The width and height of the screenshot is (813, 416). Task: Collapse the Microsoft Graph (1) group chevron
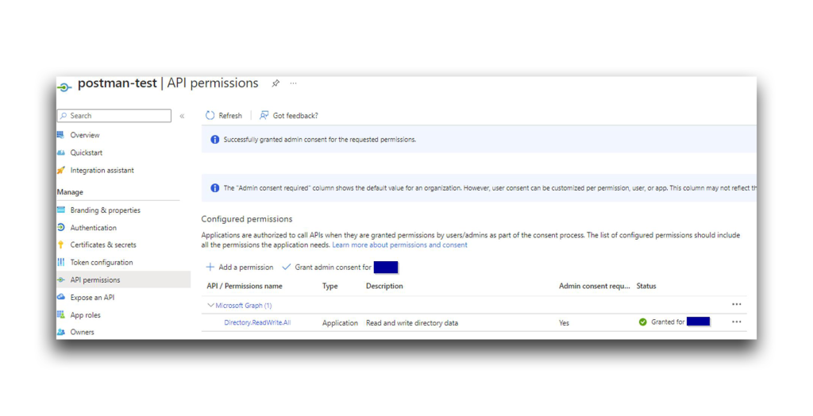[210, 306]
